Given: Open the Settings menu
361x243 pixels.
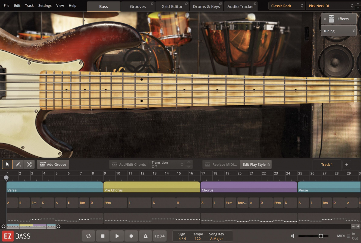Looking at the screenshot, I should coord(45,5).
